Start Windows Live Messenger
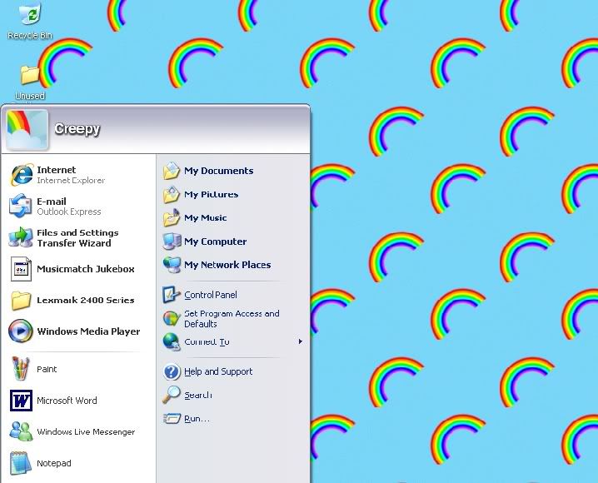This screenshot has width=598, height=483. click(x=21, y=432)
